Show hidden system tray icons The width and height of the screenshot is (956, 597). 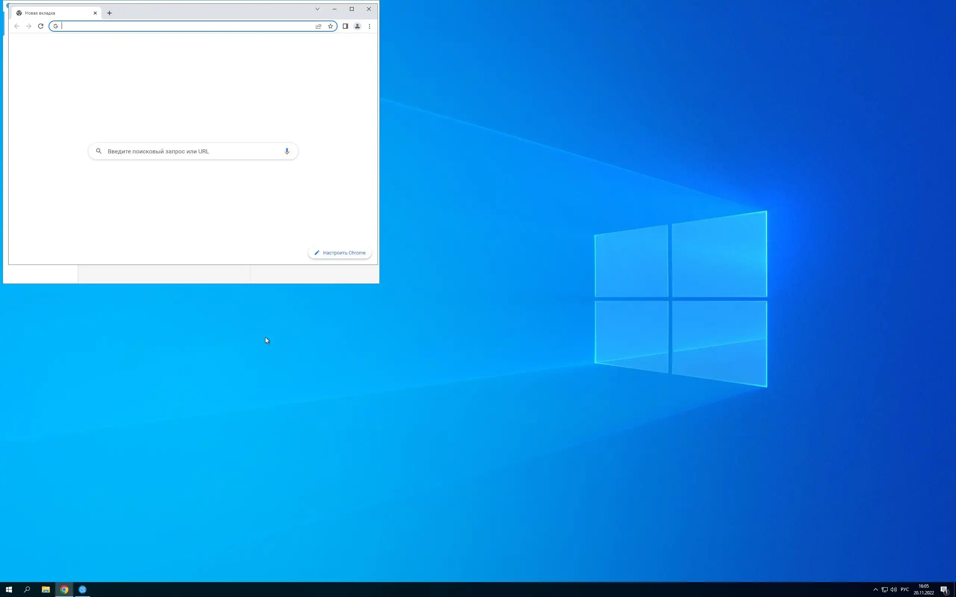875,590
